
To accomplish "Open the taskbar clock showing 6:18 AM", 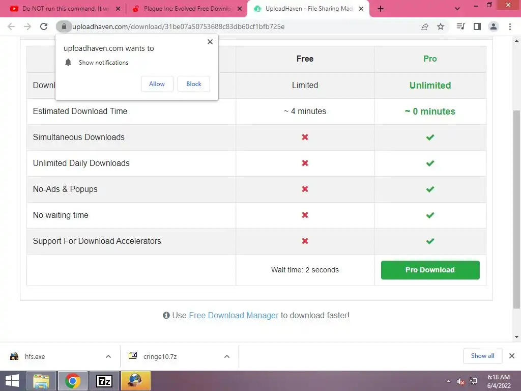I will tap(499, 381).
